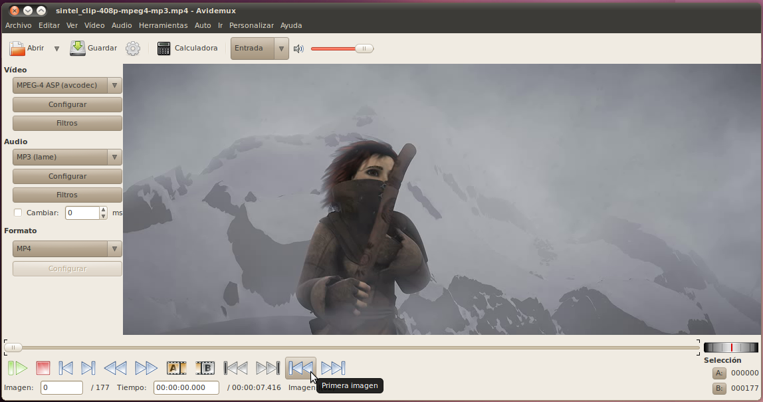This screenshot has width=763, height=402.
Task: Click the Imagen frame number field
Action: point(62,388)
